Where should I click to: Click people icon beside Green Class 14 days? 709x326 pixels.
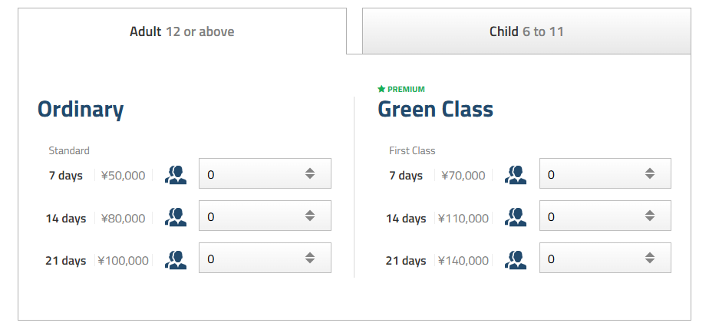coord(516,217)
